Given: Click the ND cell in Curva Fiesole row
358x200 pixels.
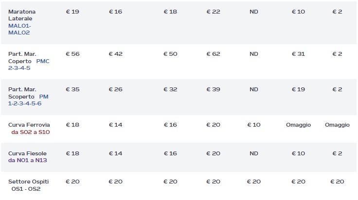Looking at the screenshot, I should pos(254,153).
